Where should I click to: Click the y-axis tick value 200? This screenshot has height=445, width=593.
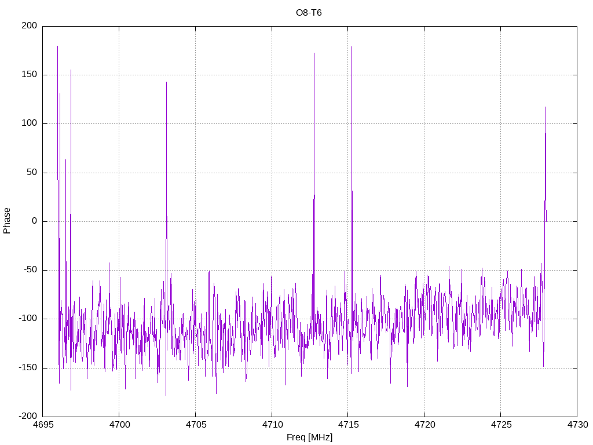pyautogui.click(x=30, y=25)
